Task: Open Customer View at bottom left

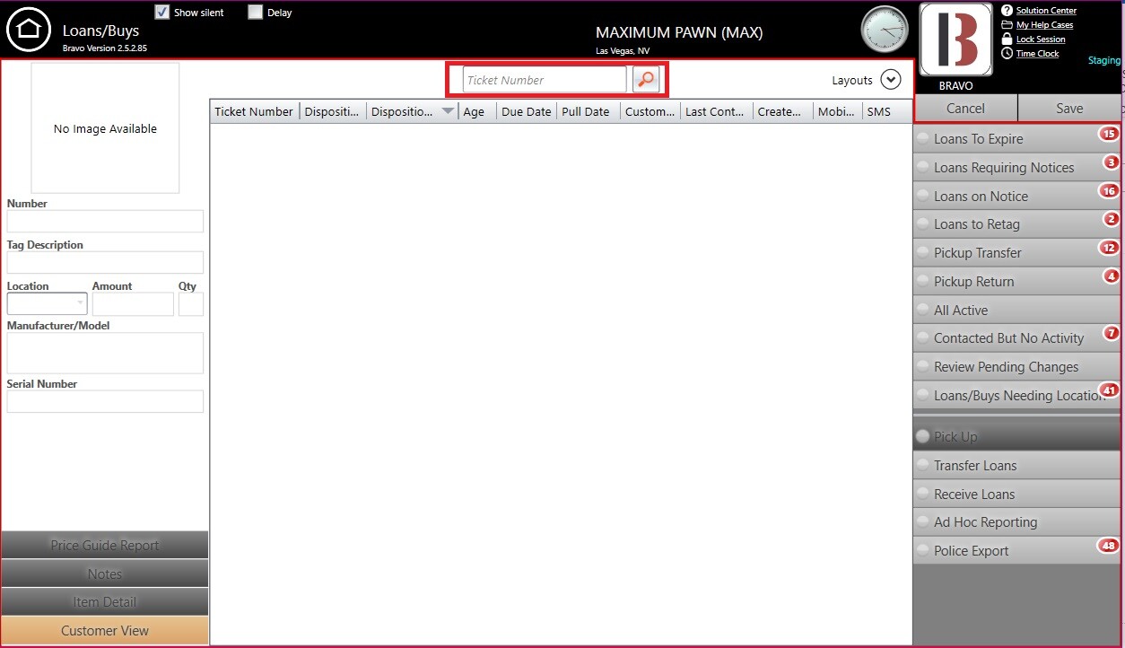Action: click(105, 631)
